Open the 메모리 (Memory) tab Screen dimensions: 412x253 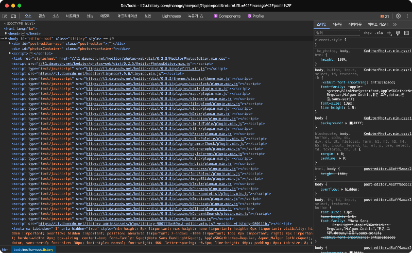[x=105, y=16]
